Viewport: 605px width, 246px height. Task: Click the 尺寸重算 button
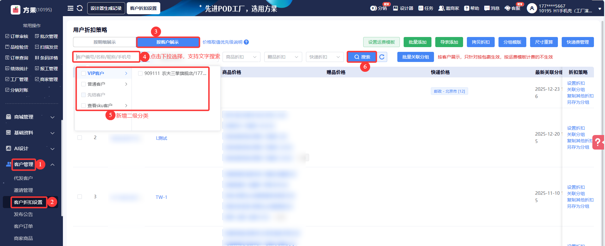pos(544,42)
